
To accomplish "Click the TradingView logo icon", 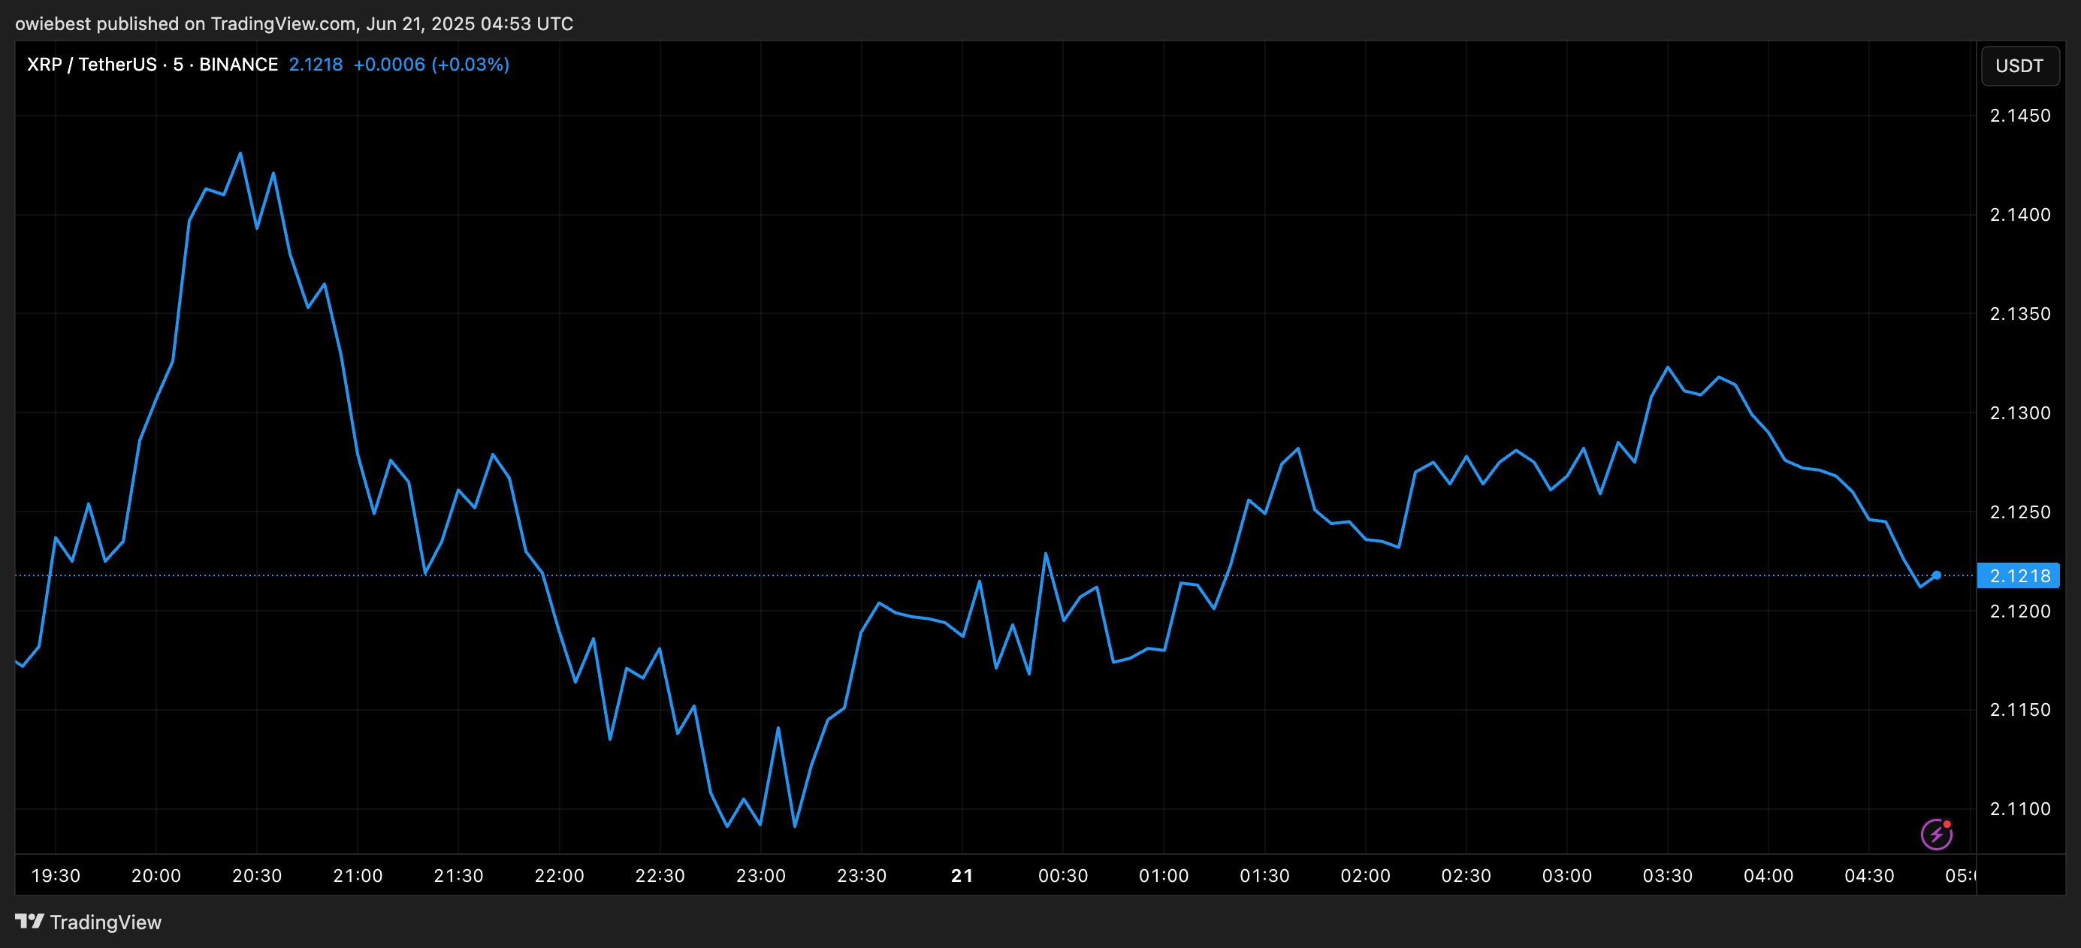I will click(30, 922).
